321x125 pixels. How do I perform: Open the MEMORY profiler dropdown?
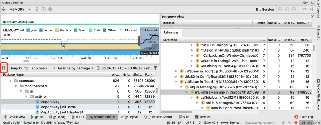(20, 9)
